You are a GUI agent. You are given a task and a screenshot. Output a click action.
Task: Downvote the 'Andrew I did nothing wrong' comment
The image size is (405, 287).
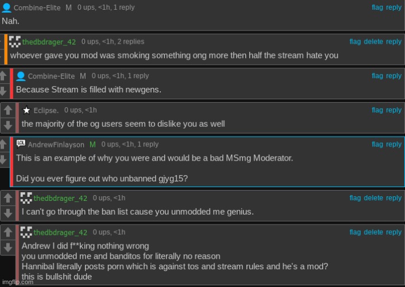(x=7, y=247)
